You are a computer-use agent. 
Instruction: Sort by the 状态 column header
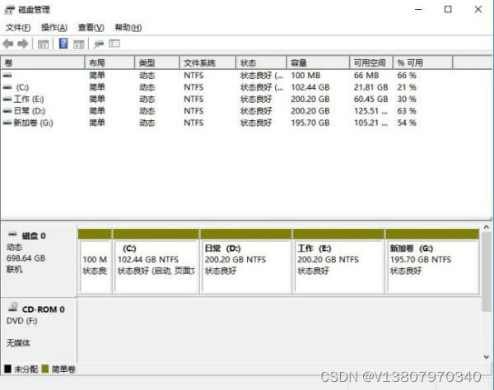click(x=261, y=63)
